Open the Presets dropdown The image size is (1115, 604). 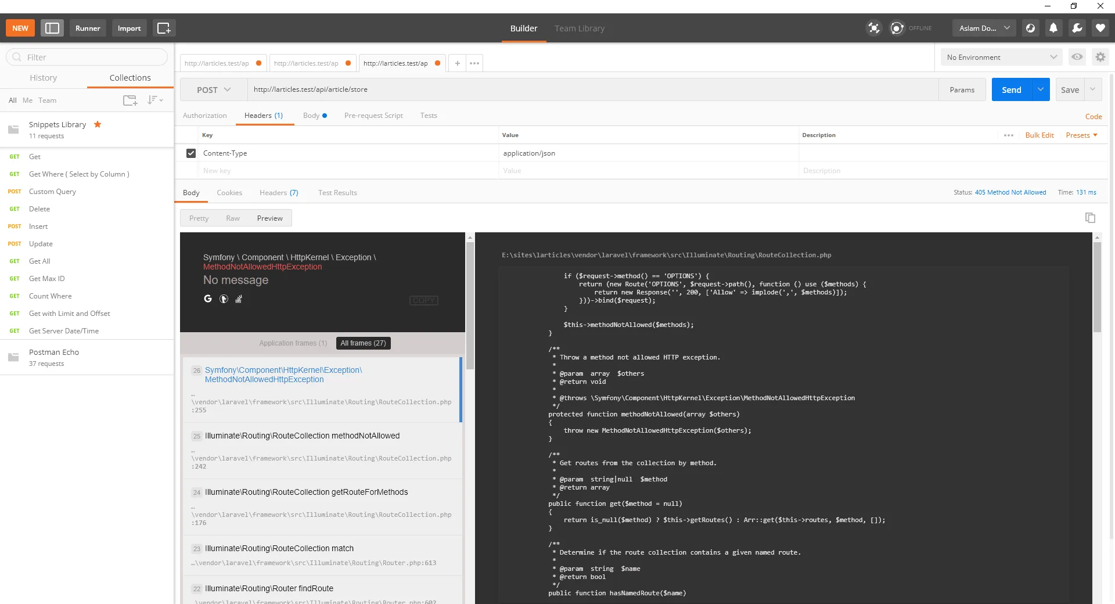click(1081, 135)
